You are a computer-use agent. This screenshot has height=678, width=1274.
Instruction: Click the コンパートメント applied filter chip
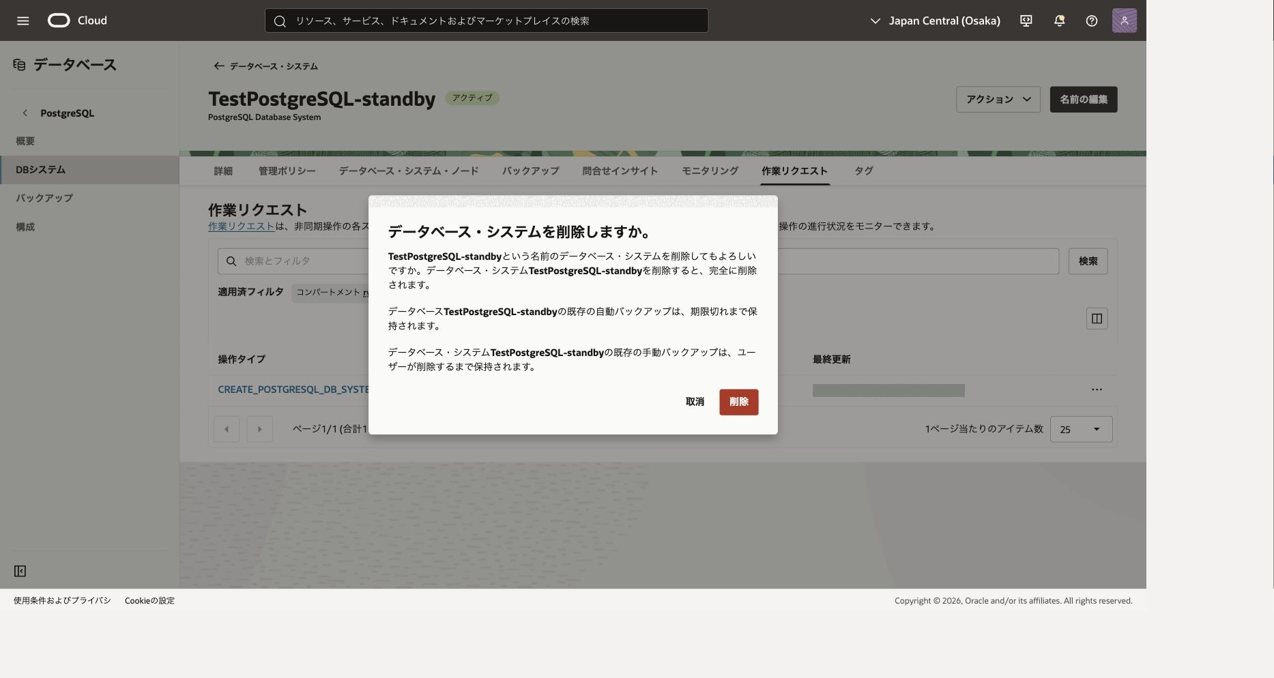tap(331, 293)
